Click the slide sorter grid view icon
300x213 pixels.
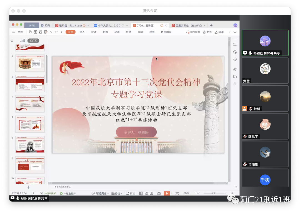tap(146, 194)
